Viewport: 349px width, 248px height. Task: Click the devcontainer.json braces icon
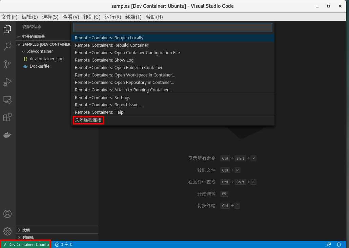(x=26, y=59)
